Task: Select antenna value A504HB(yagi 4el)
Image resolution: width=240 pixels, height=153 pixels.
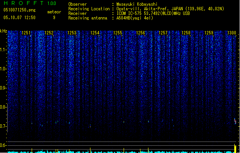Action: coord(135,18)
